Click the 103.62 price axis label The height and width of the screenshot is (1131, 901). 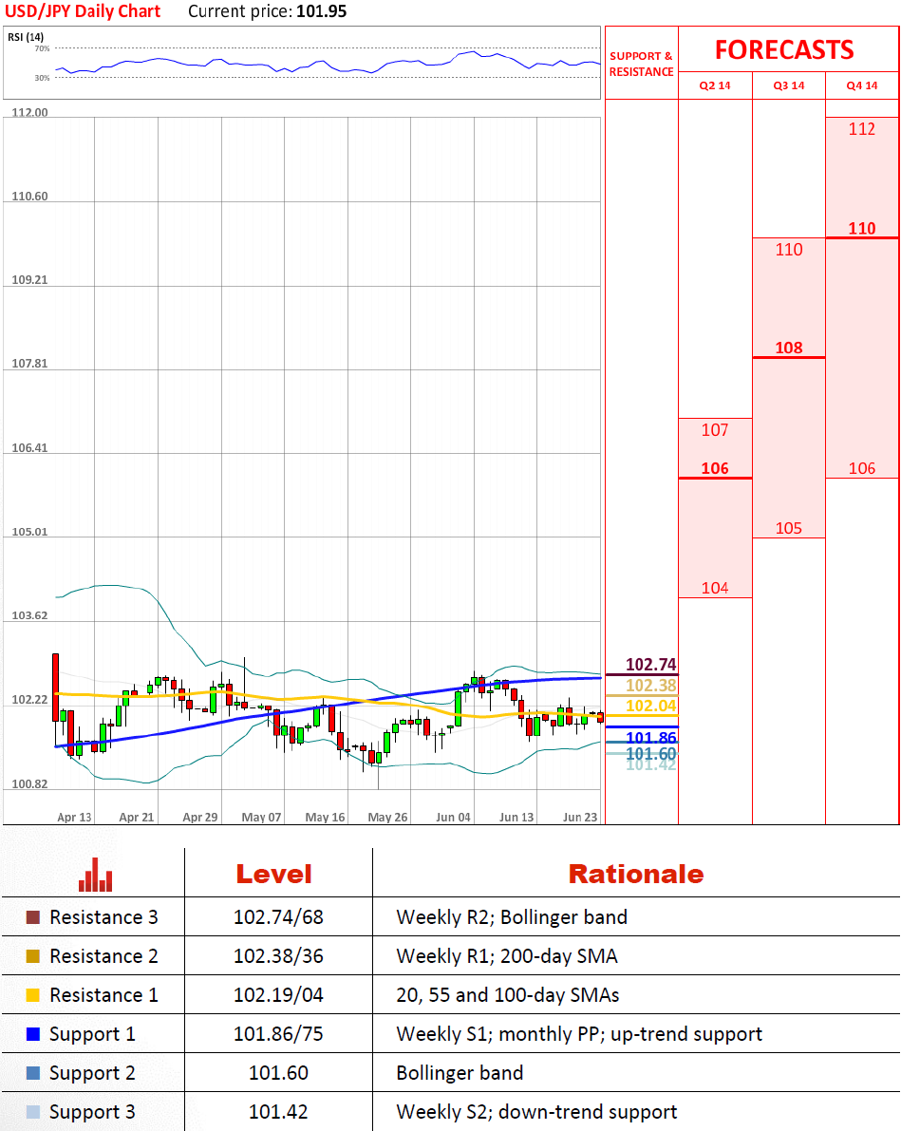(x=29, y=615)
